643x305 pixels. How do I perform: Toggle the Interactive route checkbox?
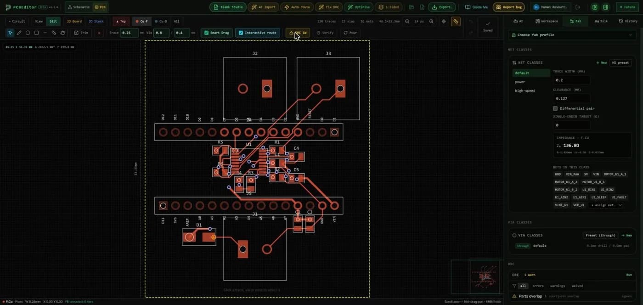coord(241,33)
